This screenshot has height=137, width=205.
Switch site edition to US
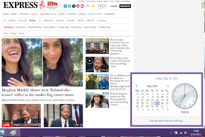pos(105,6)
